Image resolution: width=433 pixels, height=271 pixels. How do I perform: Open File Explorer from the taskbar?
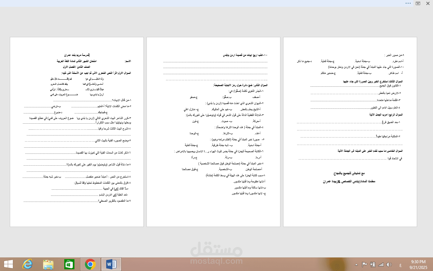click(48, 264)
